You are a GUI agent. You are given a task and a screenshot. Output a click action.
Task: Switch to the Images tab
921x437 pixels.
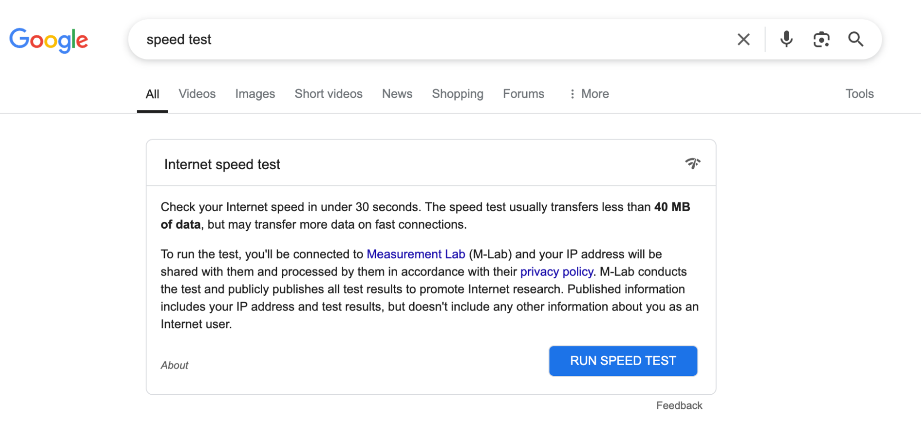(255, 94)
